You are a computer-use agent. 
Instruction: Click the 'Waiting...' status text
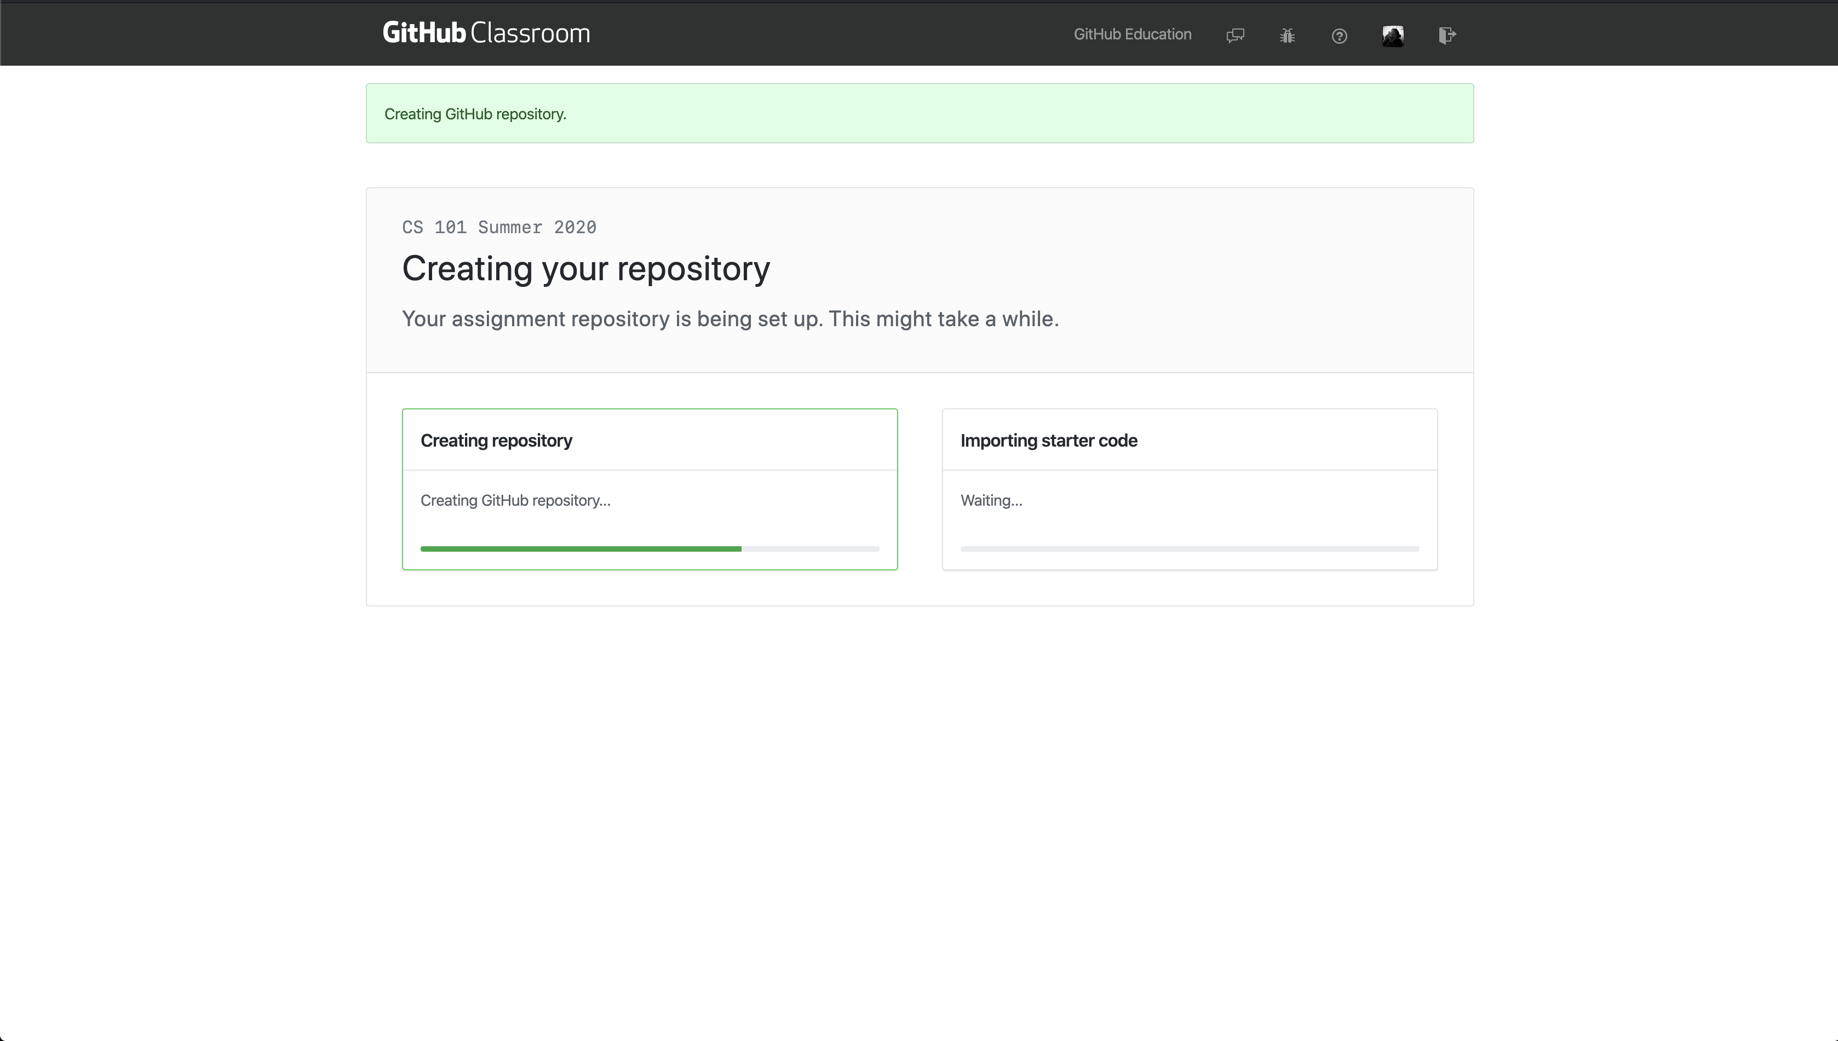(991, 500)
